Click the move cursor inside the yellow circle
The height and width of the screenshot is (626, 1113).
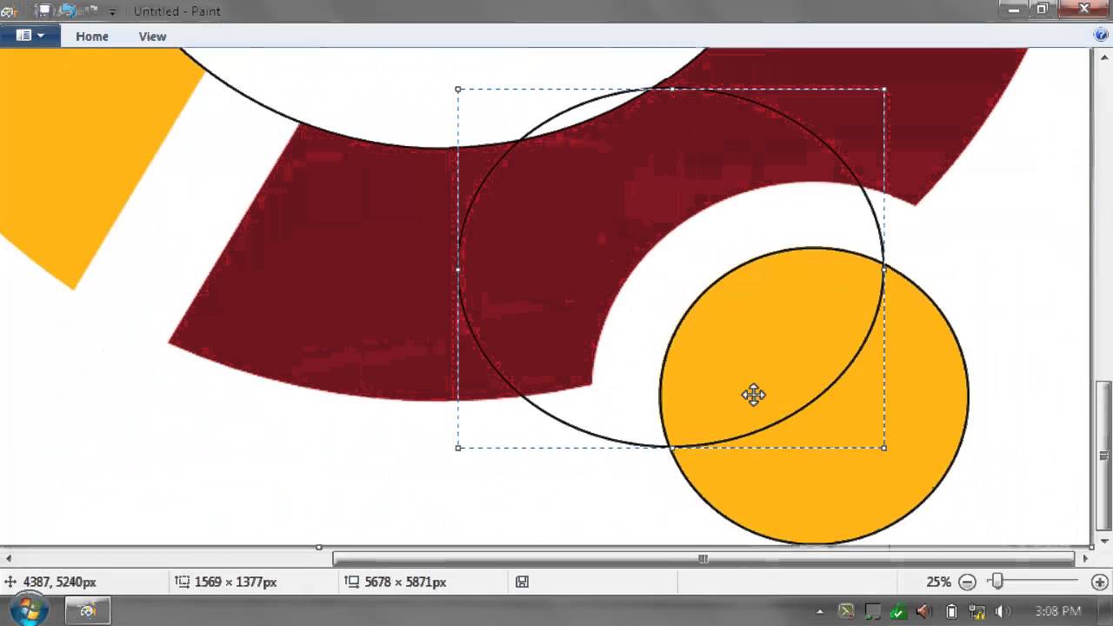point(753,395)
